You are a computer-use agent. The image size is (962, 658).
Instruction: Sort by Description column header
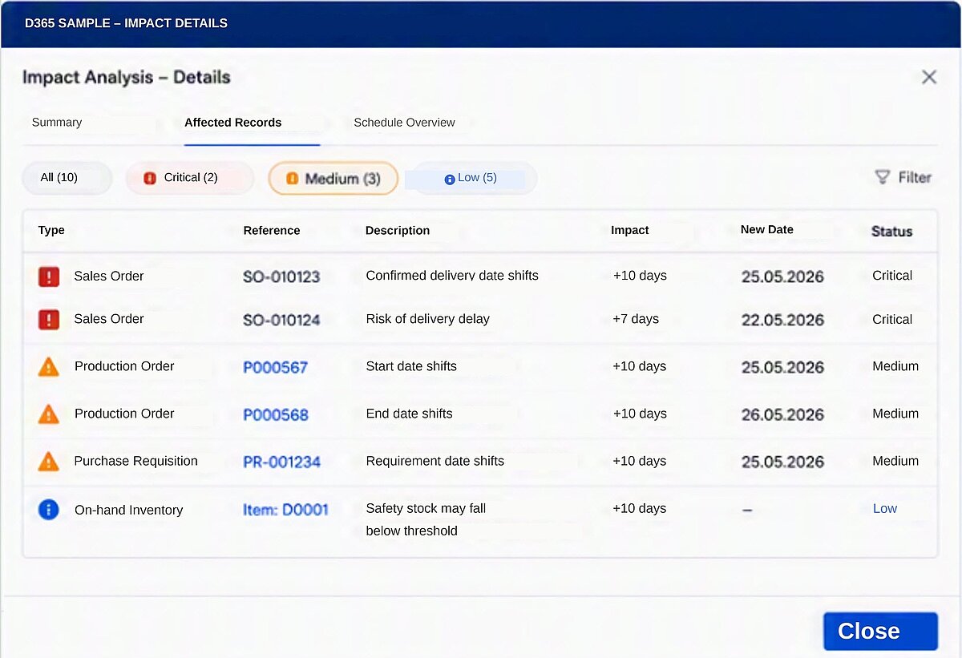click(398, 230)
